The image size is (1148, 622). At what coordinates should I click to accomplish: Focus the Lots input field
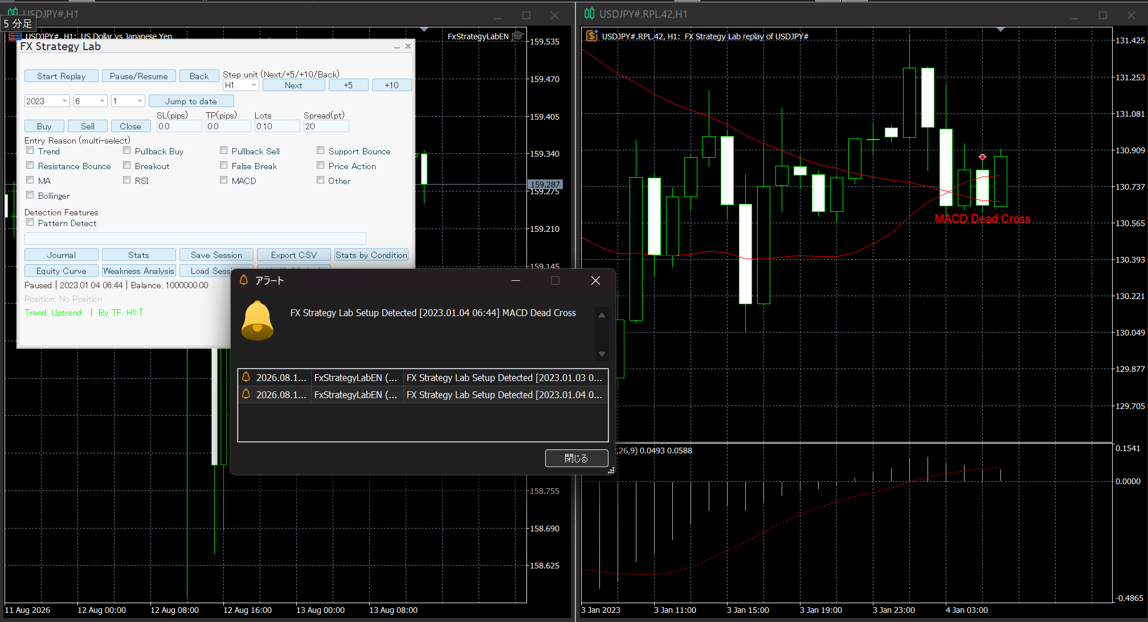(277, 126)
